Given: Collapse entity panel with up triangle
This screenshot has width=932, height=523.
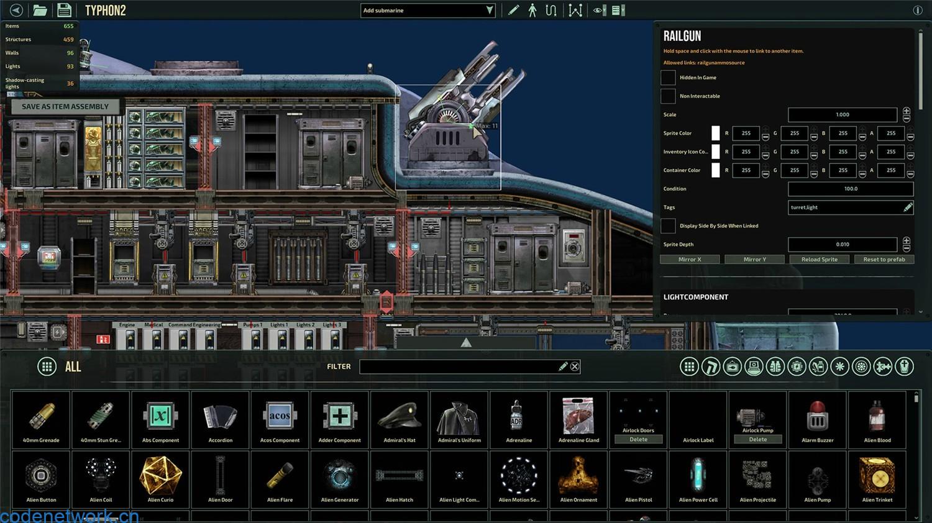Looking at the screenshot, I should [x=466, y=343].
